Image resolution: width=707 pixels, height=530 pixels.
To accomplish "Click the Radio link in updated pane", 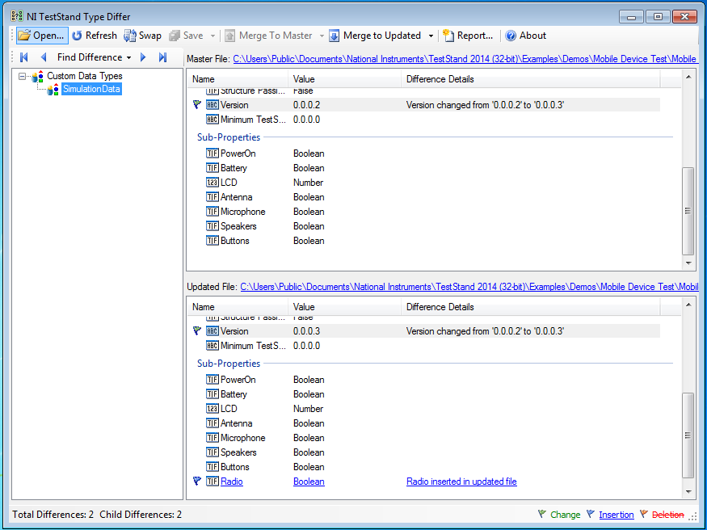I will coord(232,482).
